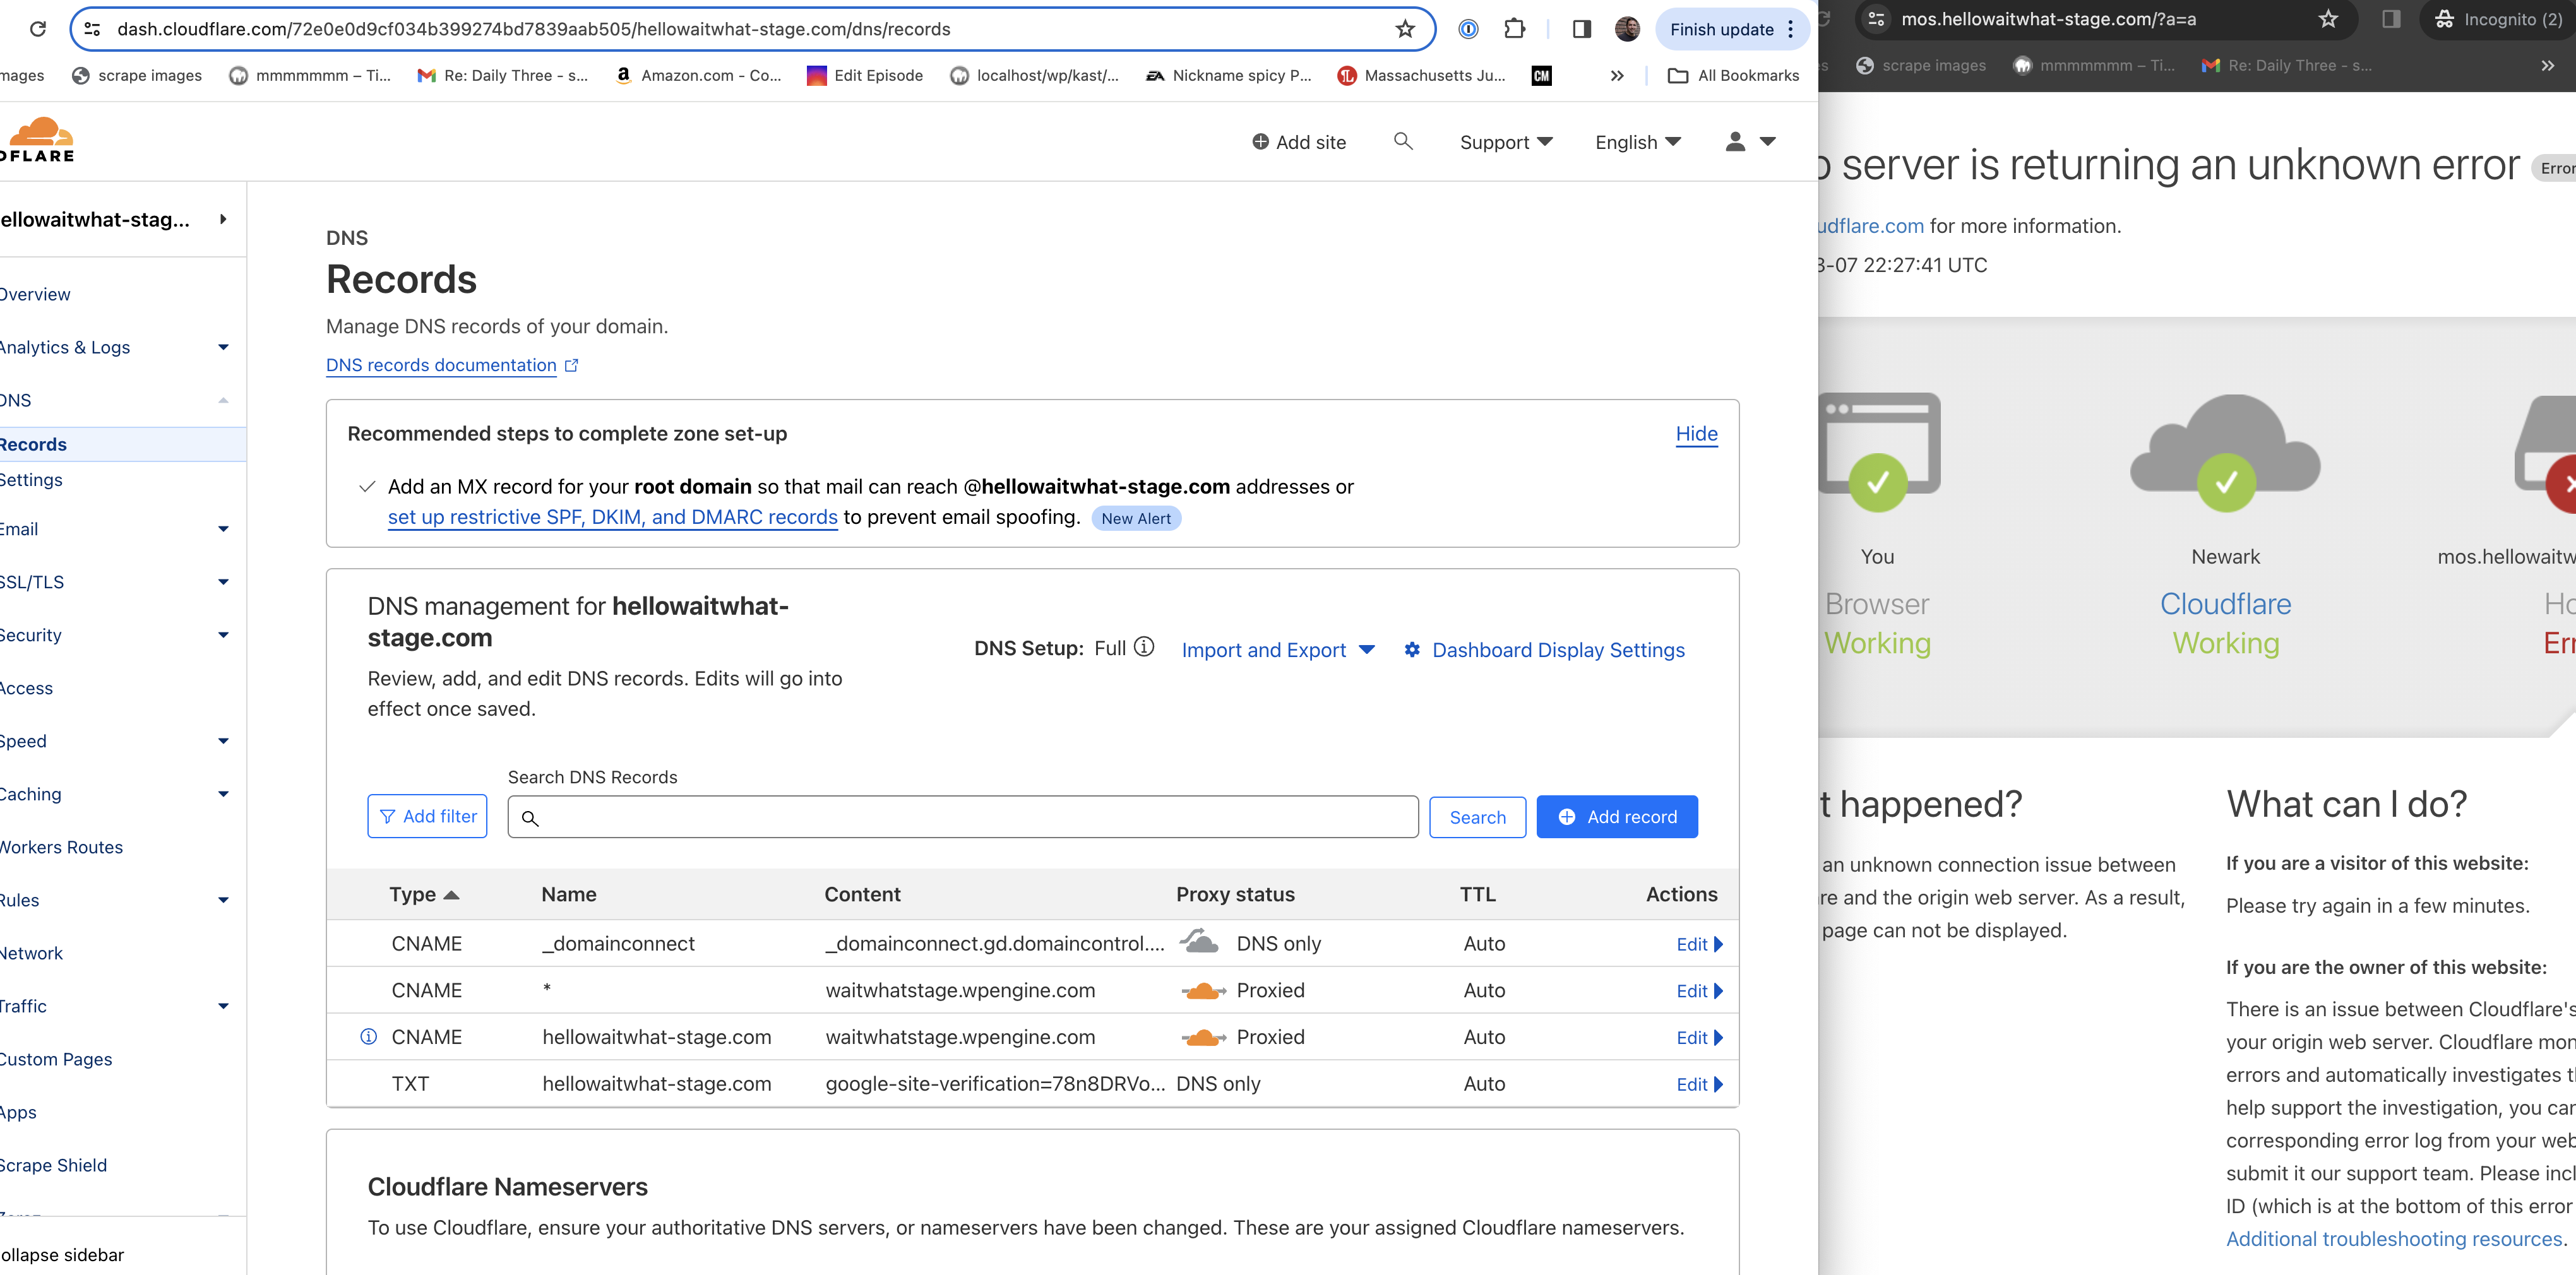Click into the Search DNS Records field
Screen dimensions: 2576x1275
tap(962, 817)
